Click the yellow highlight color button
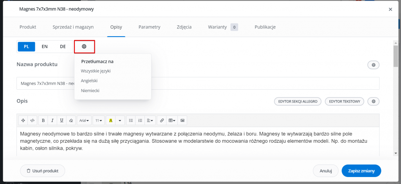 [x=111, y=120]
